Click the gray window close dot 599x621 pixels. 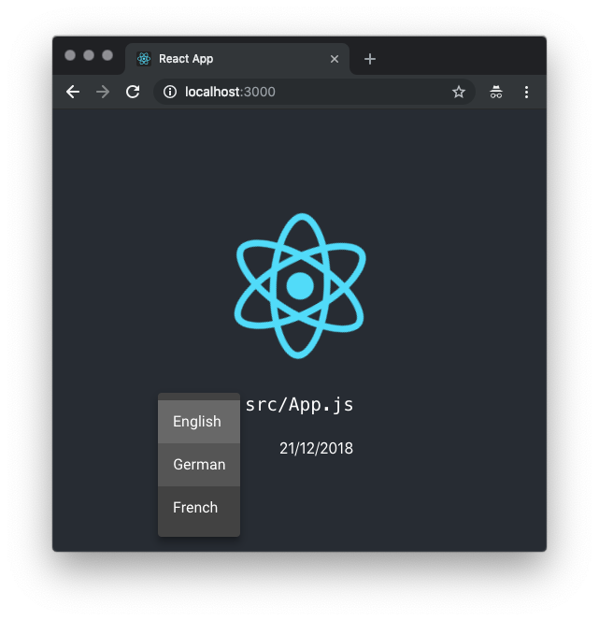pyautogui.click(x=70, y=55)
